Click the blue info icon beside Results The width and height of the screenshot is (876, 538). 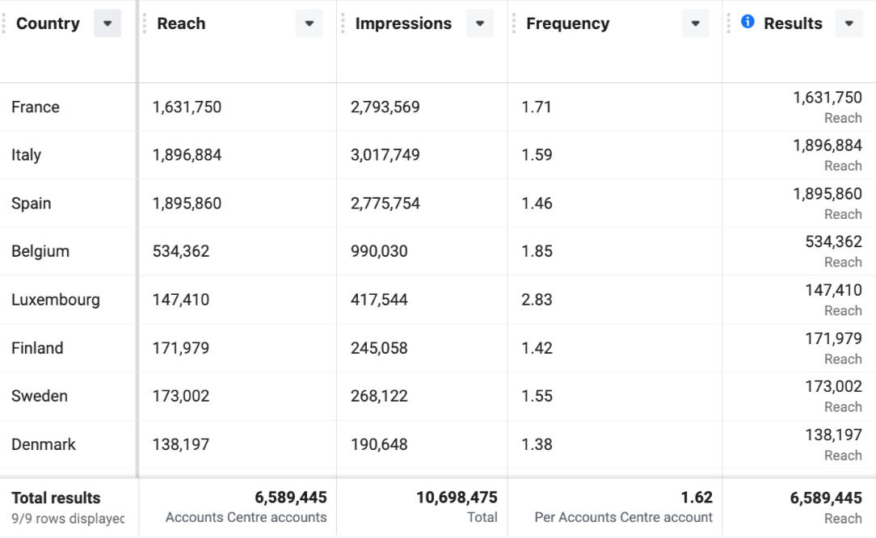[748, 23]
